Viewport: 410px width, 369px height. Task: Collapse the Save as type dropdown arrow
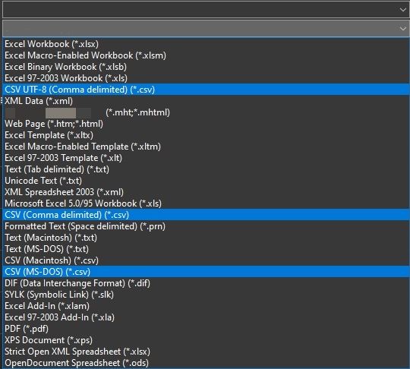[402, 29]
